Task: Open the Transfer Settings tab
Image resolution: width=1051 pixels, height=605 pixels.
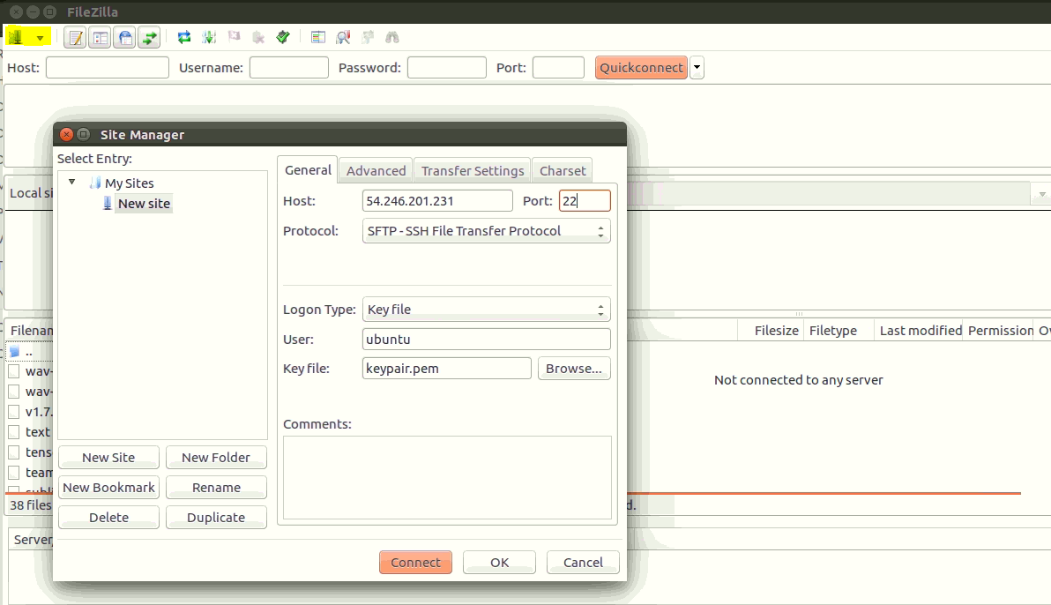Action: tap(473, 171)
